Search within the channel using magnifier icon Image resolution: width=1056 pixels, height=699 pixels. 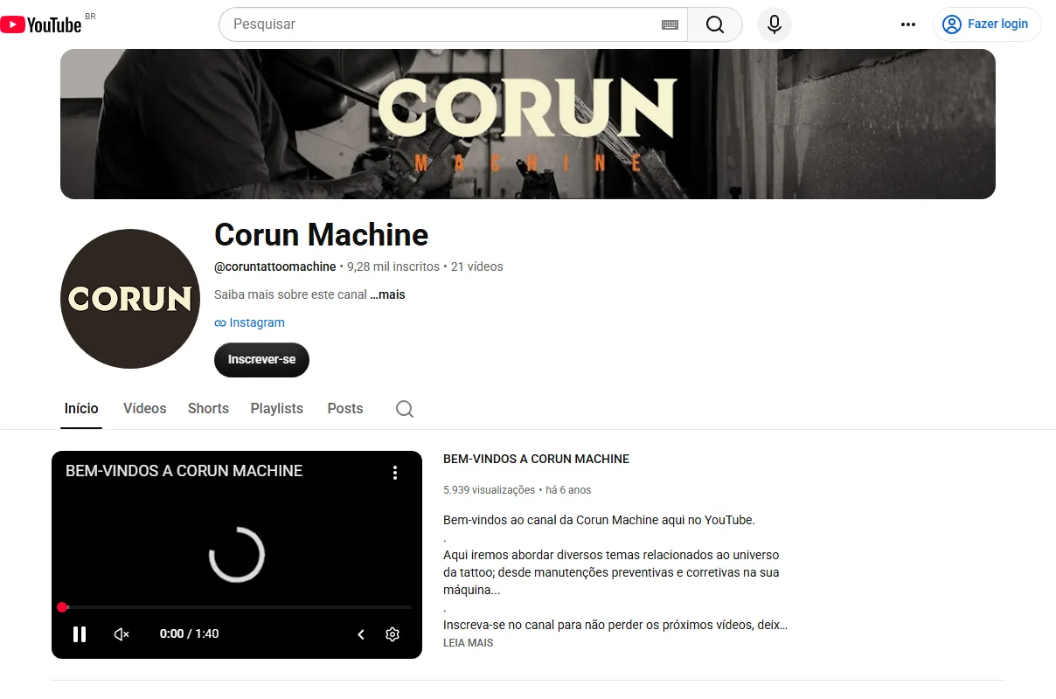pyautogui.click(x=405, y=409)
